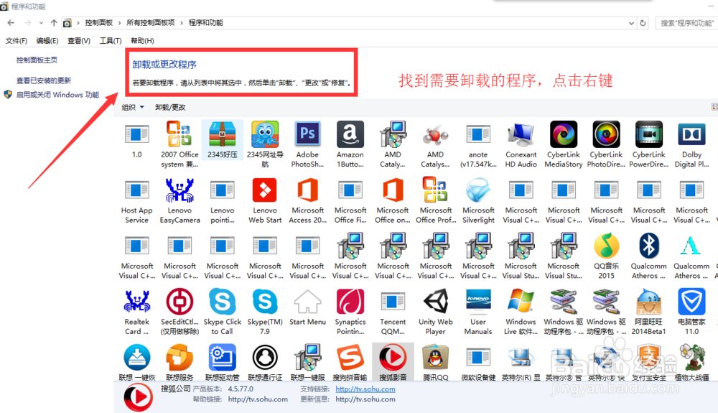Select 搜狗拼音输入法 program

pos(350,362)
